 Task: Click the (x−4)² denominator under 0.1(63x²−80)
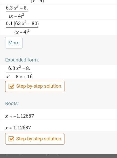click(22, 32)
